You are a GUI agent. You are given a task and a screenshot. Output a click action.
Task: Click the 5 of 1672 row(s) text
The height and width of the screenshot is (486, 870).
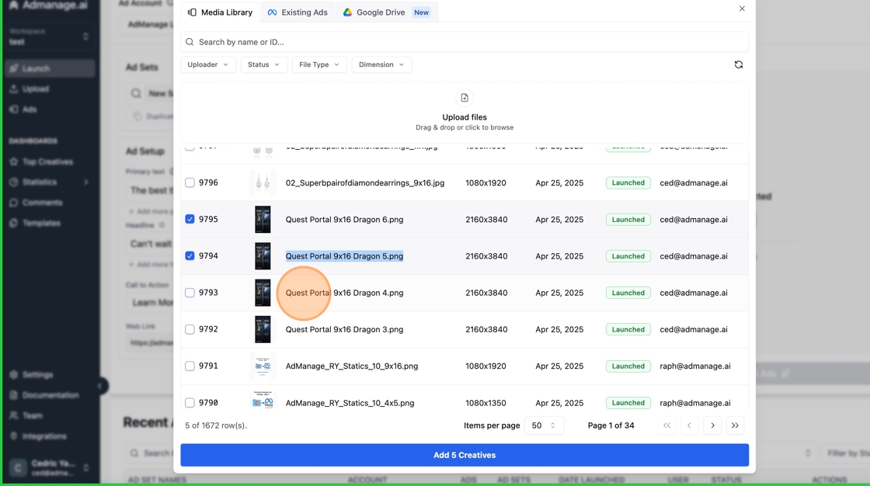216,425
